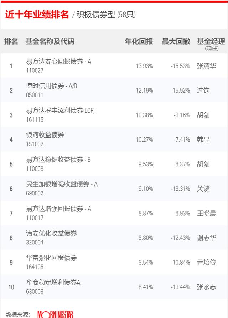Image resolution: width=228 pixels, height=318 pixels.
Task: Open fund 博时信用债券 - A/B
Action: (51, 86)
